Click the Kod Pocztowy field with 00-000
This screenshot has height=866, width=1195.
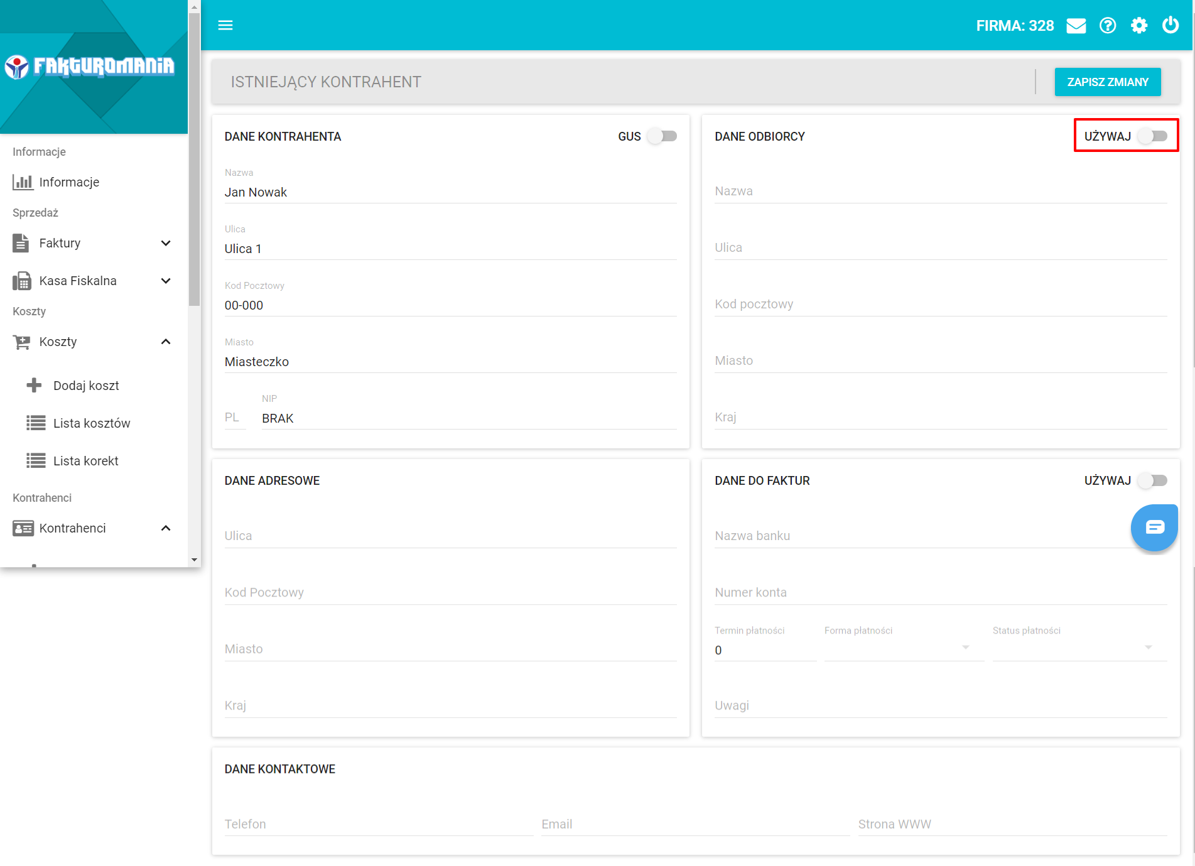[450, 305]
